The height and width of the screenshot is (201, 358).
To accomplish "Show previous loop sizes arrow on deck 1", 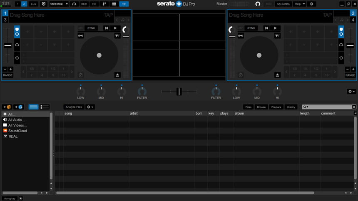I will 23,72.
